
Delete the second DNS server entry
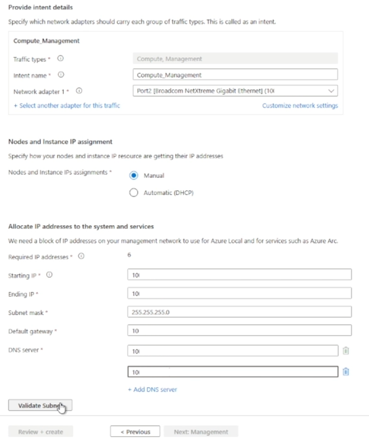pos(346,371)
